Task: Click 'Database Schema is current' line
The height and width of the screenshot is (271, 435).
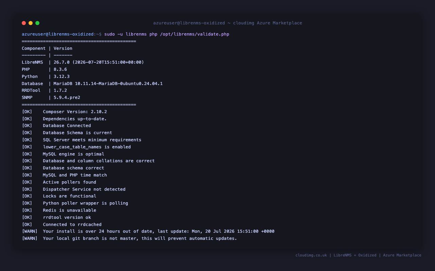Action: tap(67, 133)
